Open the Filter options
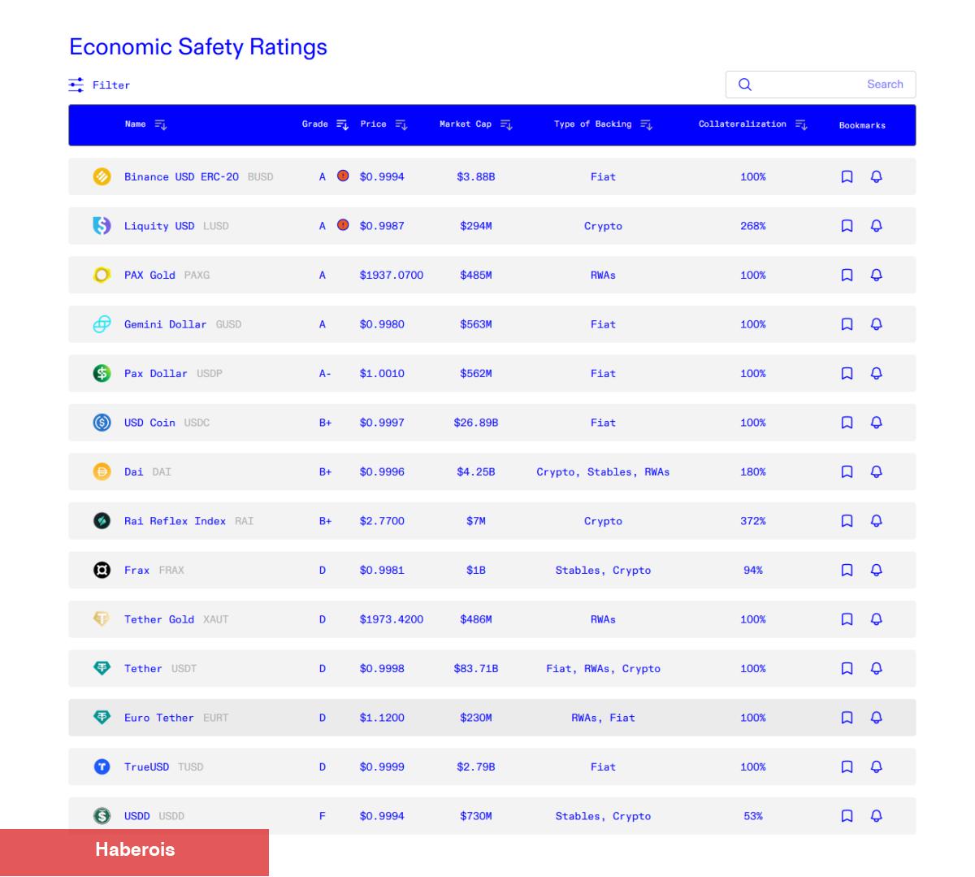The height and width of the screenshot is (877, 975). tap(99, 85)
